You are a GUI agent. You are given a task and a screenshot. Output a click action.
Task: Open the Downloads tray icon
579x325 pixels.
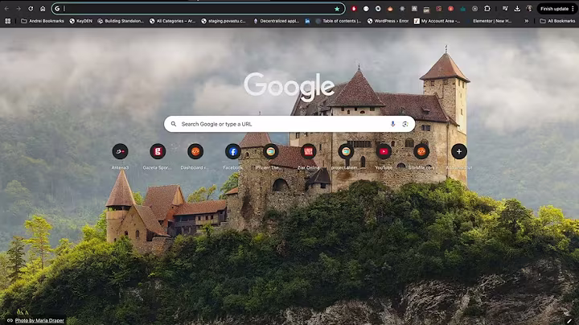pyautogui.click(x=517, y=9)
